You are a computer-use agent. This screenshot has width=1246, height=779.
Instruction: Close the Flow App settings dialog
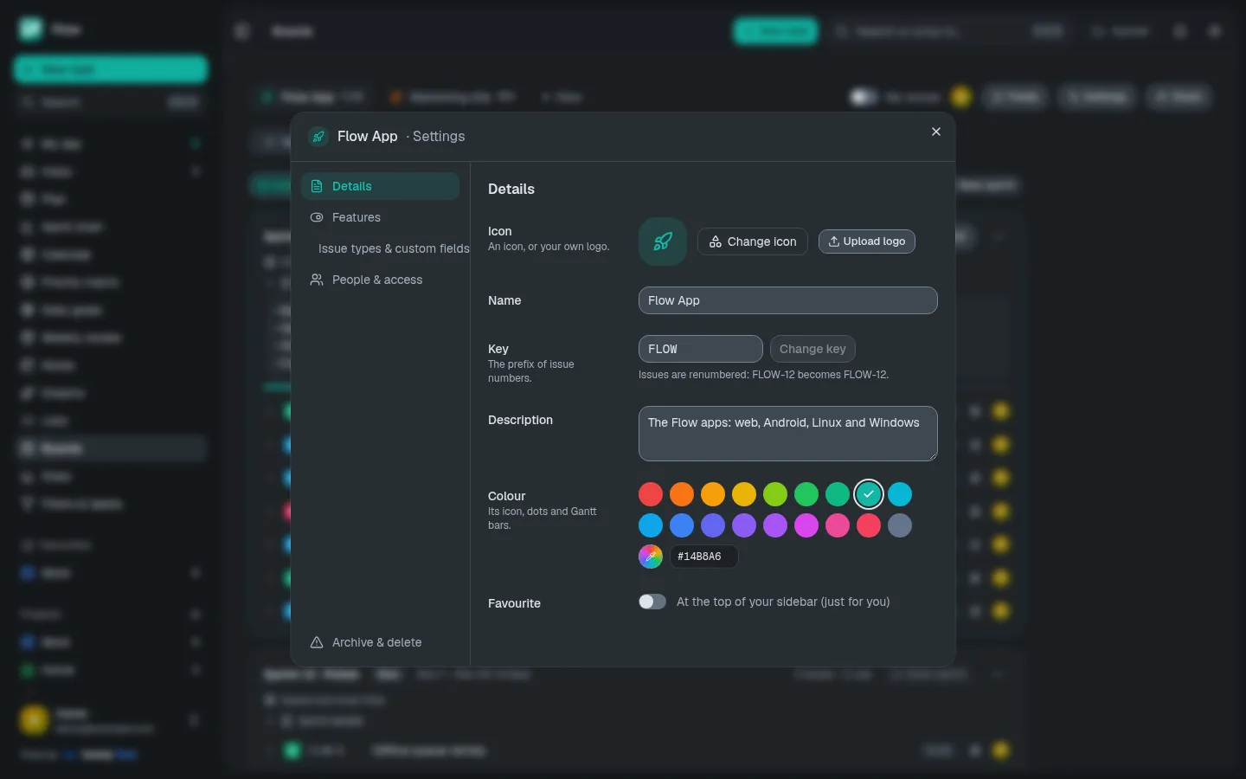[935, 132]
